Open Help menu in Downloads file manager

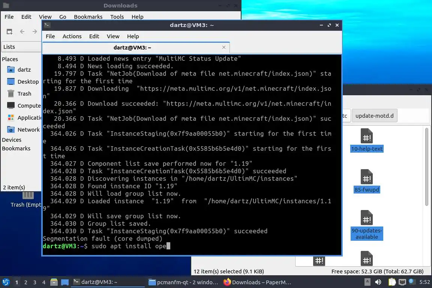[138, 17]
